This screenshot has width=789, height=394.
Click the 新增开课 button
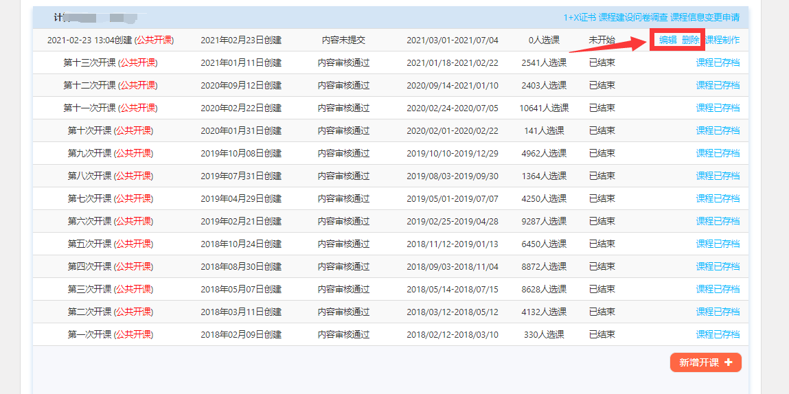[705, 362]
